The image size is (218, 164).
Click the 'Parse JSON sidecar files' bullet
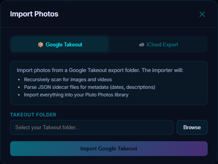pos(90,87)
